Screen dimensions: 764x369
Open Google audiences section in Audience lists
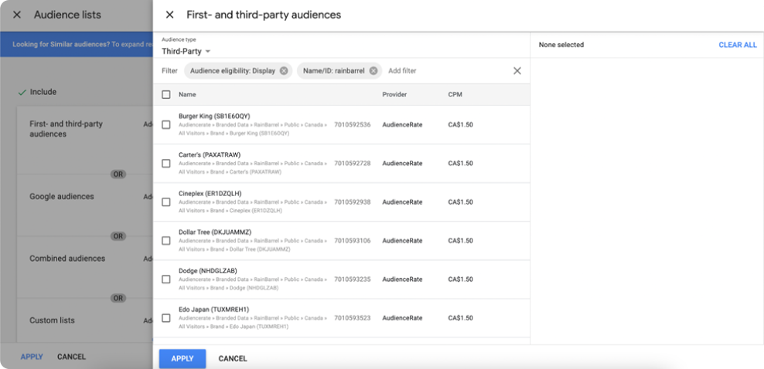coord(62,197)
